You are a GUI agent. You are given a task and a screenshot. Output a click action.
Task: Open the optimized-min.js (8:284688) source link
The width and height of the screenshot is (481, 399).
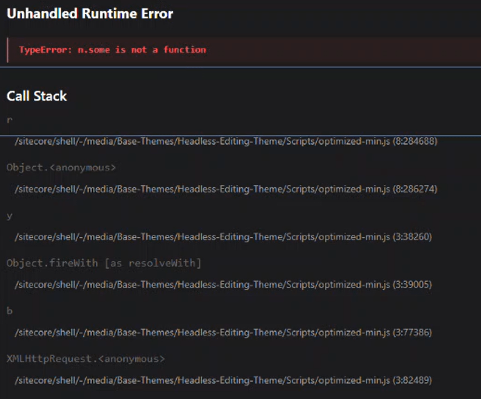coord(226,141)
